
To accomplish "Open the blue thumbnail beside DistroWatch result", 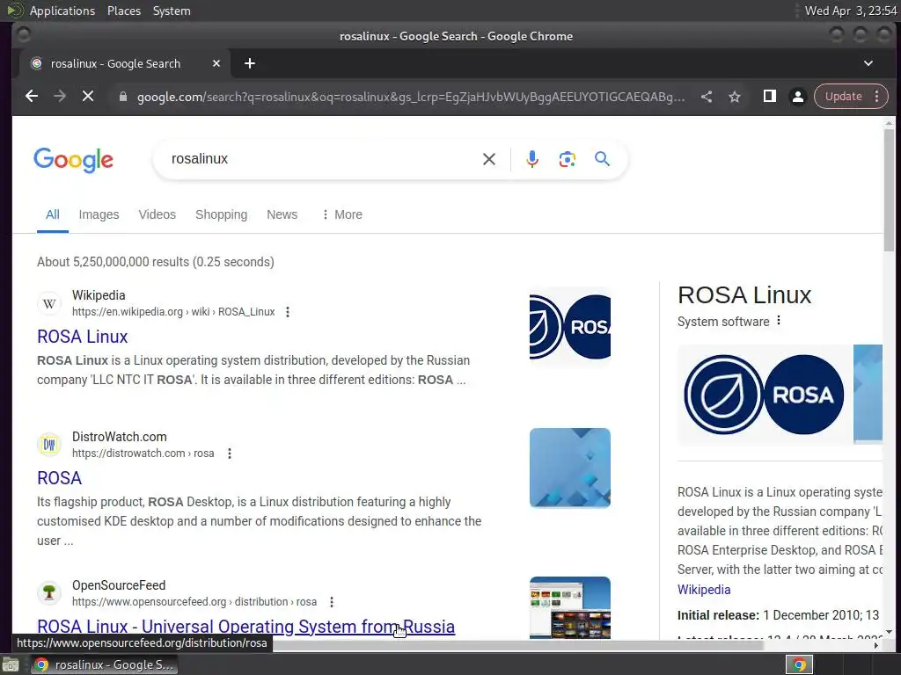I will [570, 468].
